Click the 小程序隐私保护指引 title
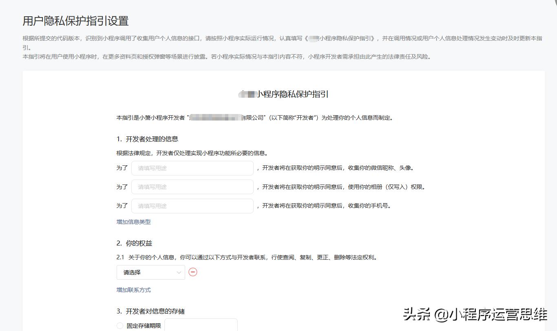Screen dimensions: 557x331 [283, 94]
